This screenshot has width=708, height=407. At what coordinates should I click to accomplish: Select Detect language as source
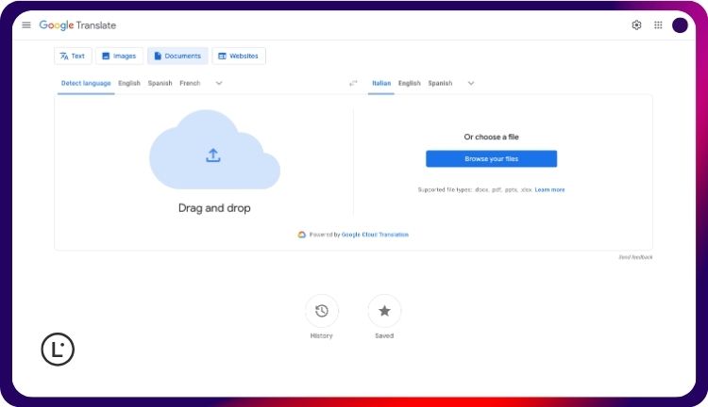tap(86, 83)
